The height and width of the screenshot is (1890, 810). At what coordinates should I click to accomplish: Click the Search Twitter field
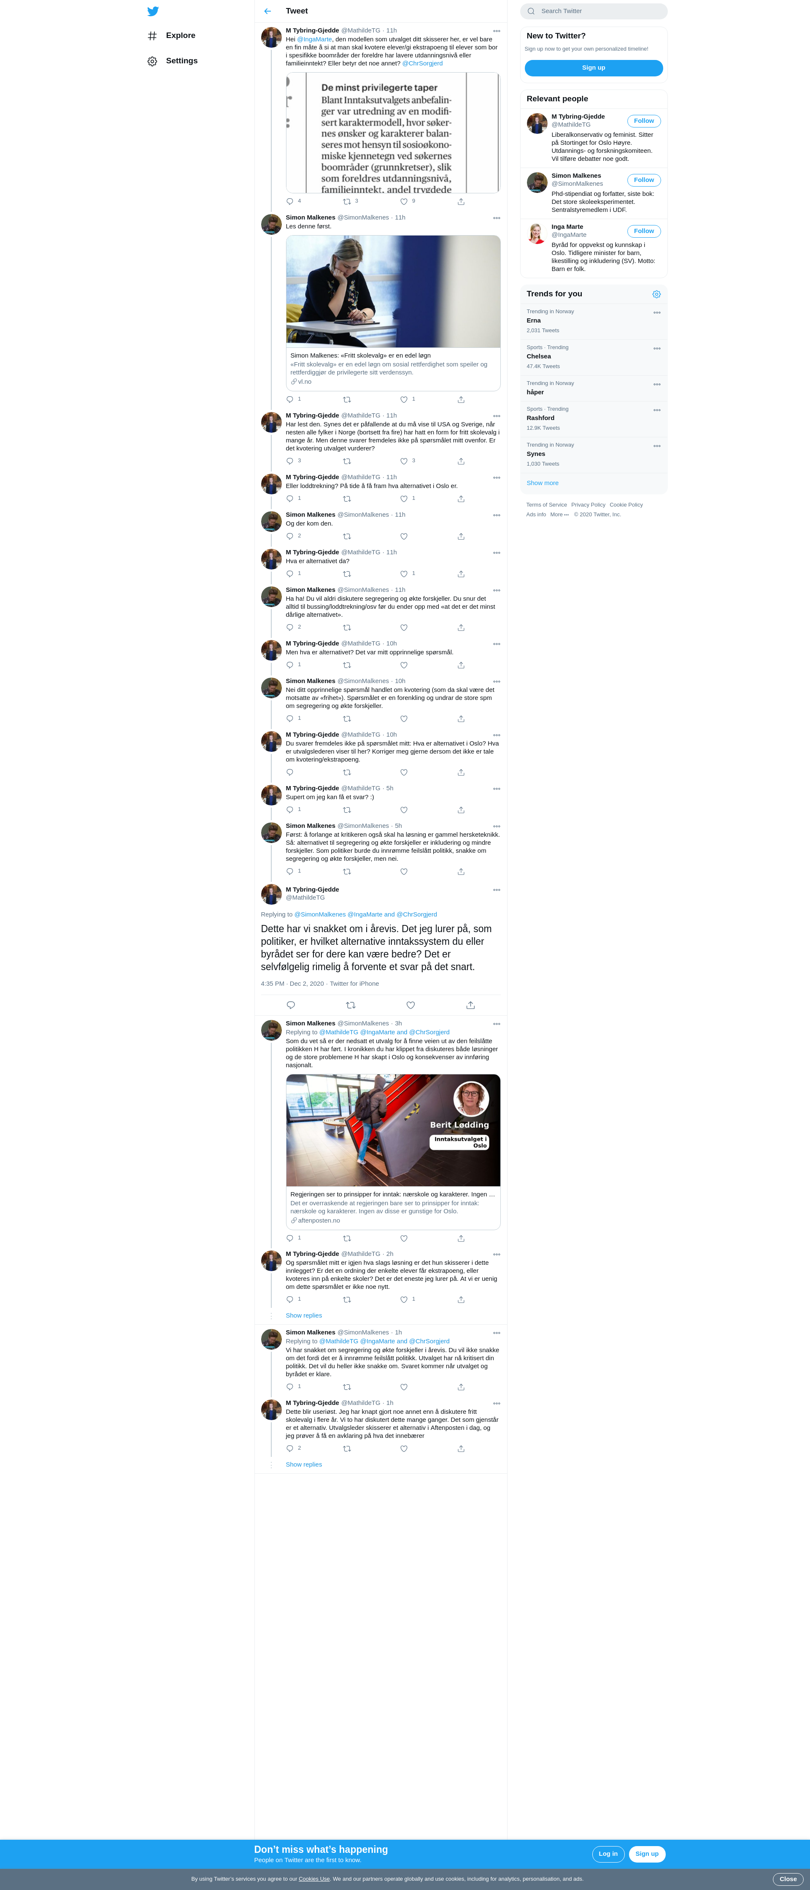tap(594, 11)
